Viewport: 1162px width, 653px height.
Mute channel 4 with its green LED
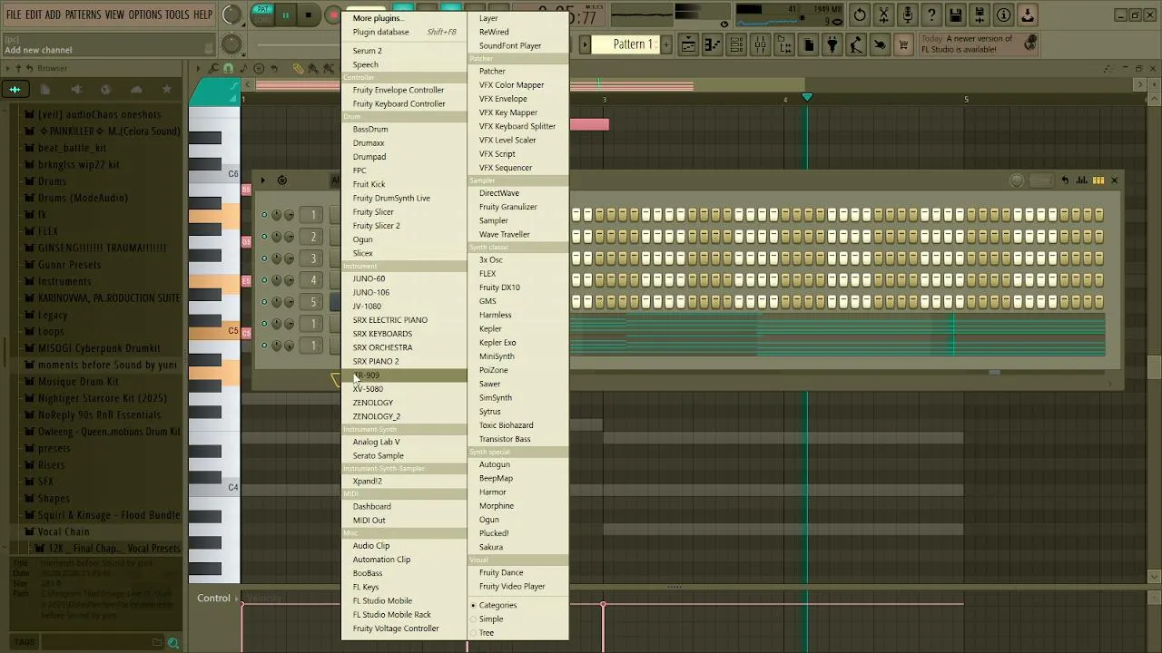tap(264, 280)
